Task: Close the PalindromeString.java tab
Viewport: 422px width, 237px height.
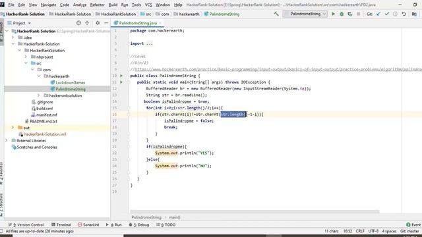Action: (160, 23)
